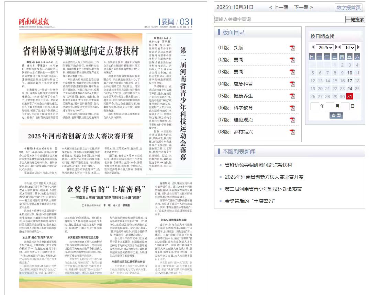
Task: Download PDF for 02版 要闻
Action: [x=292, y=60]
